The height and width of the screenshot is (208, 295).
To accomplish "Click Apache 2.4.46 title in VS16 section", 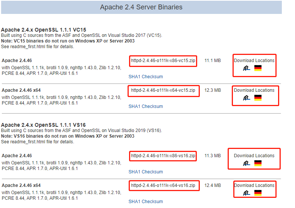I will coord(17,156).
